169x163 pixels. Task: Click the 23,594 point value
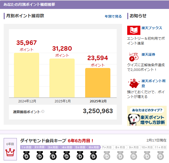point(98,58)
